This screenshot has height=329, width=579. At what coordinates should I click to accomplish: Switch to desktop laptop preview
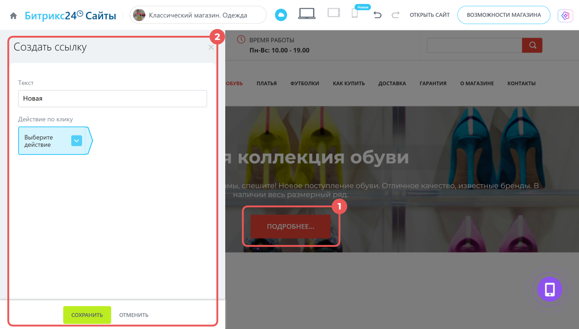(307, 14)
